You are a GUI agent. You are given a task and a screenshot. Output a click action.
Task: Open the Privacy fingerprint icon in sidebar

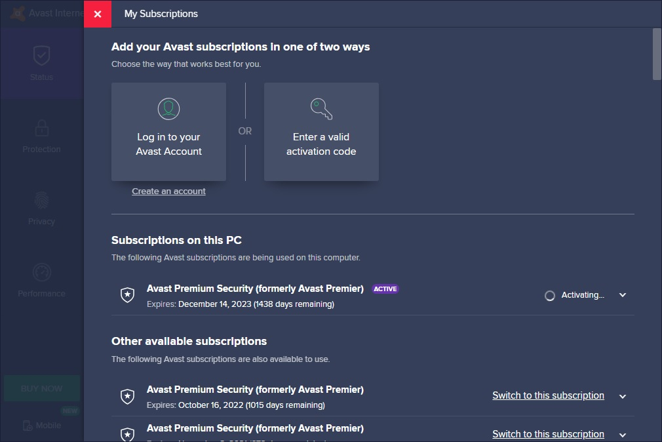[x=41, y=200]
